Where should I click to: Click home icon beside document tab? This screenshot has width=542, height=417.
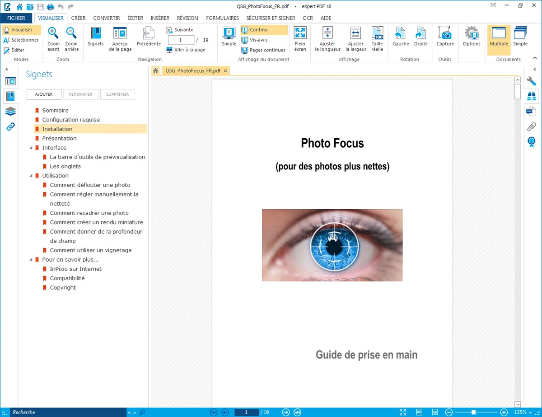(155, 71)
